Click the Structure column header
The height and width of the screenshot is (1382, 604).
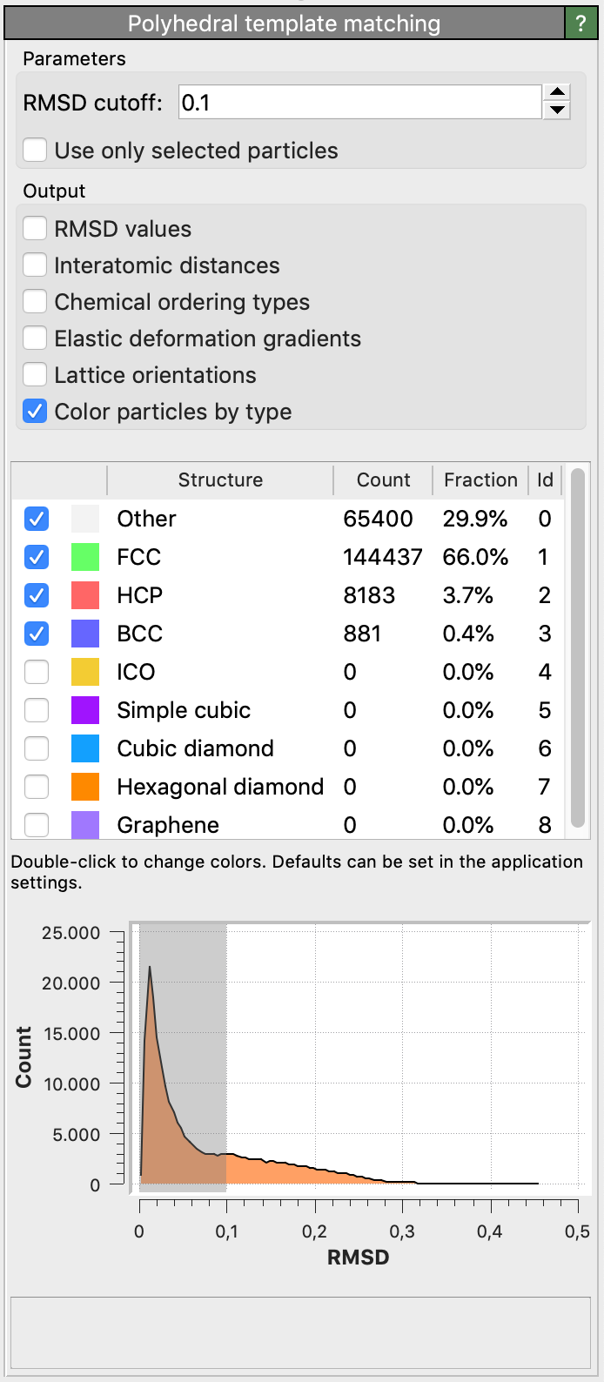coord(220,480)
